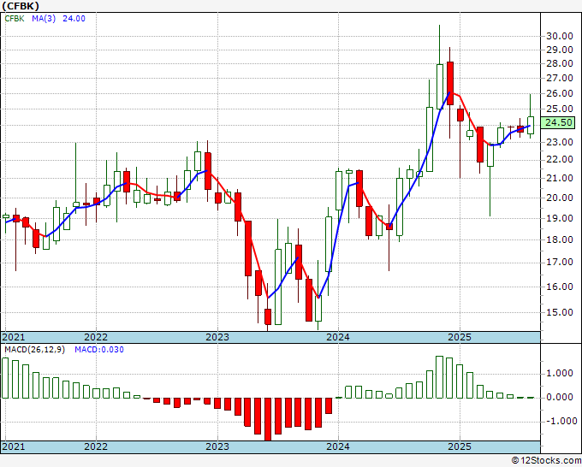The image size is (582, 467).
Task: Click the 0.000 MACD axis label
Action: click(x=559, y=397)
